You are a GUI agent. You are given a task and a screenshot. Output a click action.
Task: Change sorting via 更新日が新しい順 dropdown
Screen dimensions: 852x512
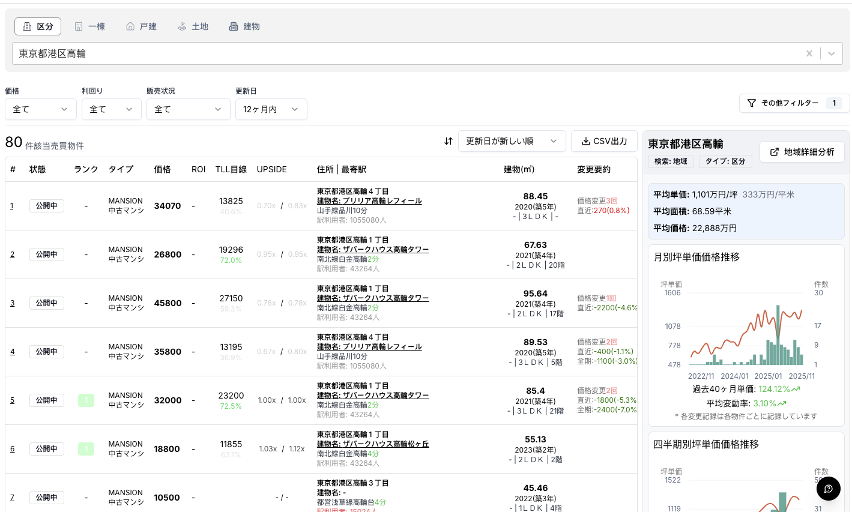(x=511, y=141)
